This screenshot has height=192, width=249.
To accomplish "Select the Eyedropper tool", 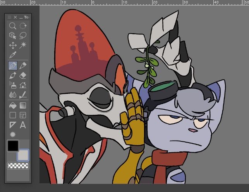I will (x=13, y=55).
